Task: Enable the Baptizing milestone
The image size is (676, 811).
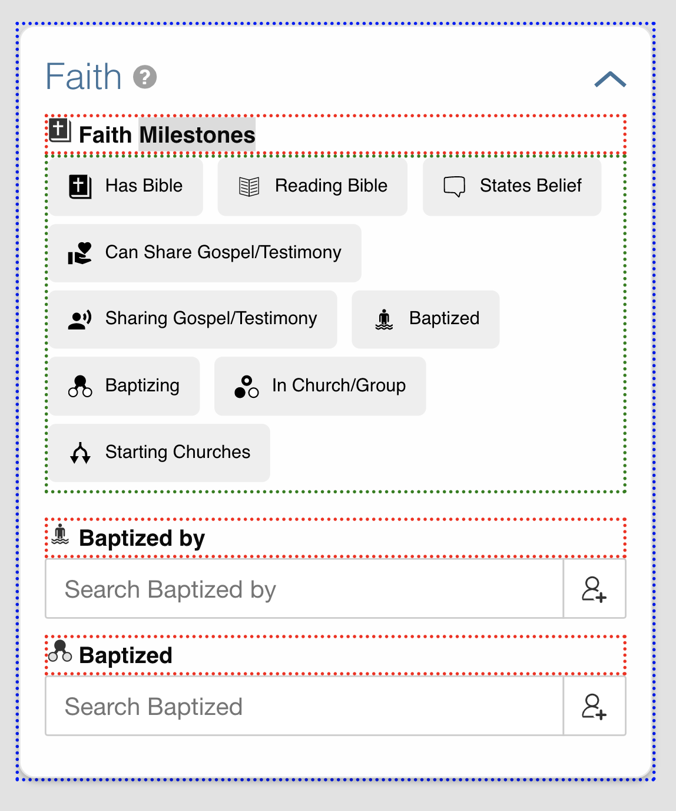Action: 125,386
